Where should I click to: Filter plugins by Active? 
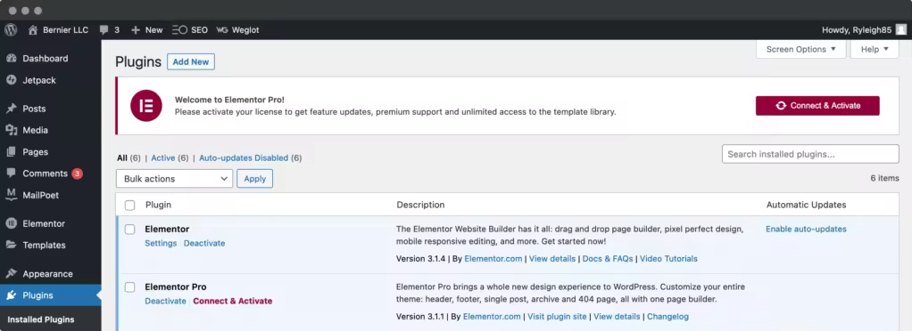point(162,157)
